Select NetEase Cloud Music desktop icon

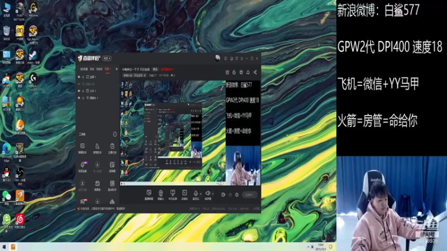click(20, 221)
